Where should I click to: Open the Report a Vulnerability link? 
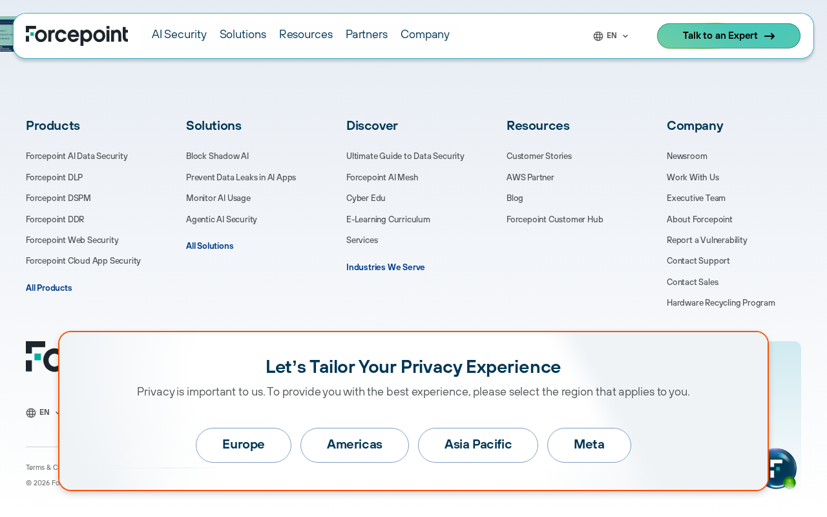click(x=707, y=240)
